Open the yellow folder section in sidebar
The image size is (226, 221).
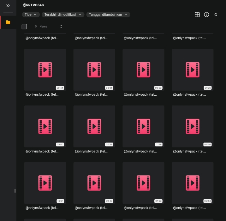[8, 22]
